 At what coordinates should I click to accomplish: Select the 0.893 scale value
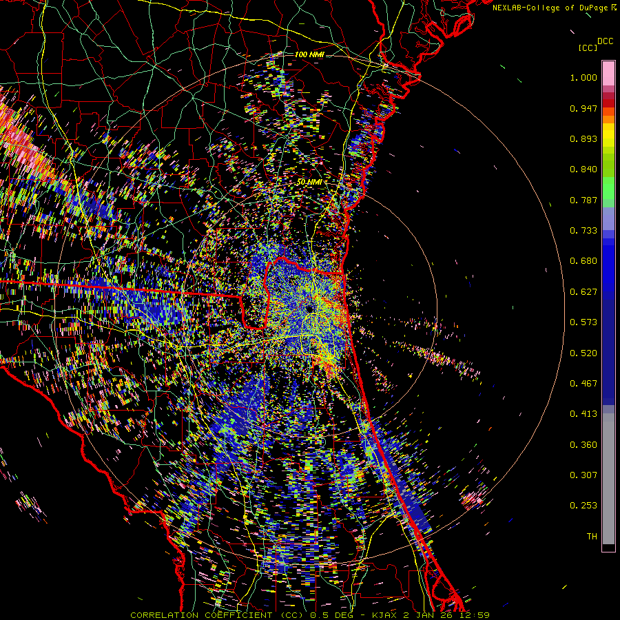(x=583, y=138)
